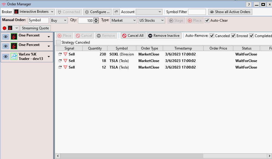Toggle the Canceled auto-remove checkbox
This screenshot has width=272, height=159.
[x=212, y=36]
